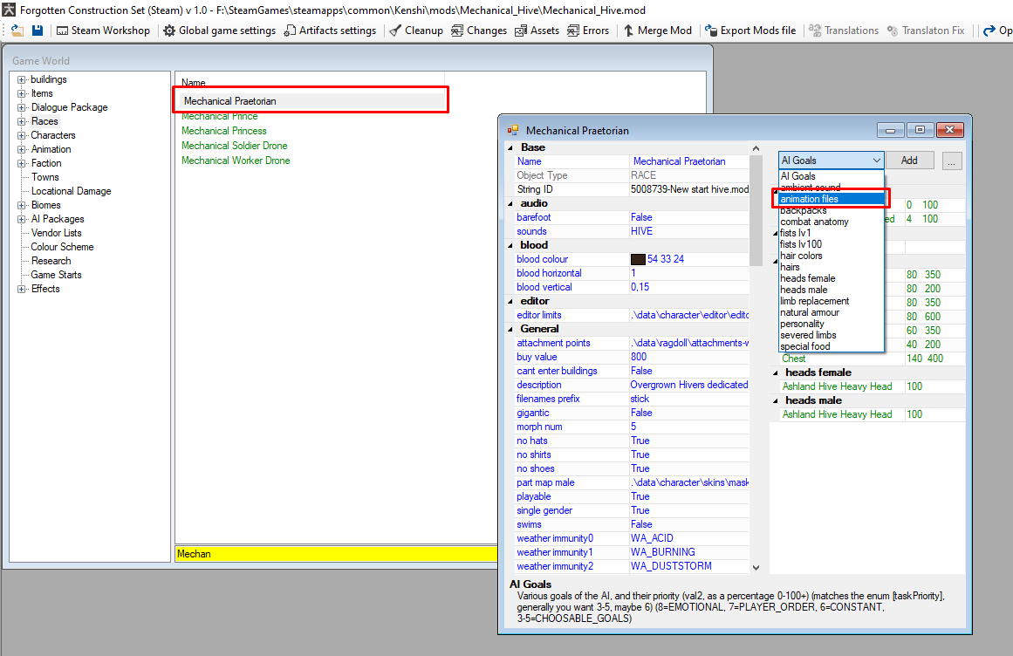Click Export Mods file in toolbar
The image size is (1013, 656).
[750, 31]
